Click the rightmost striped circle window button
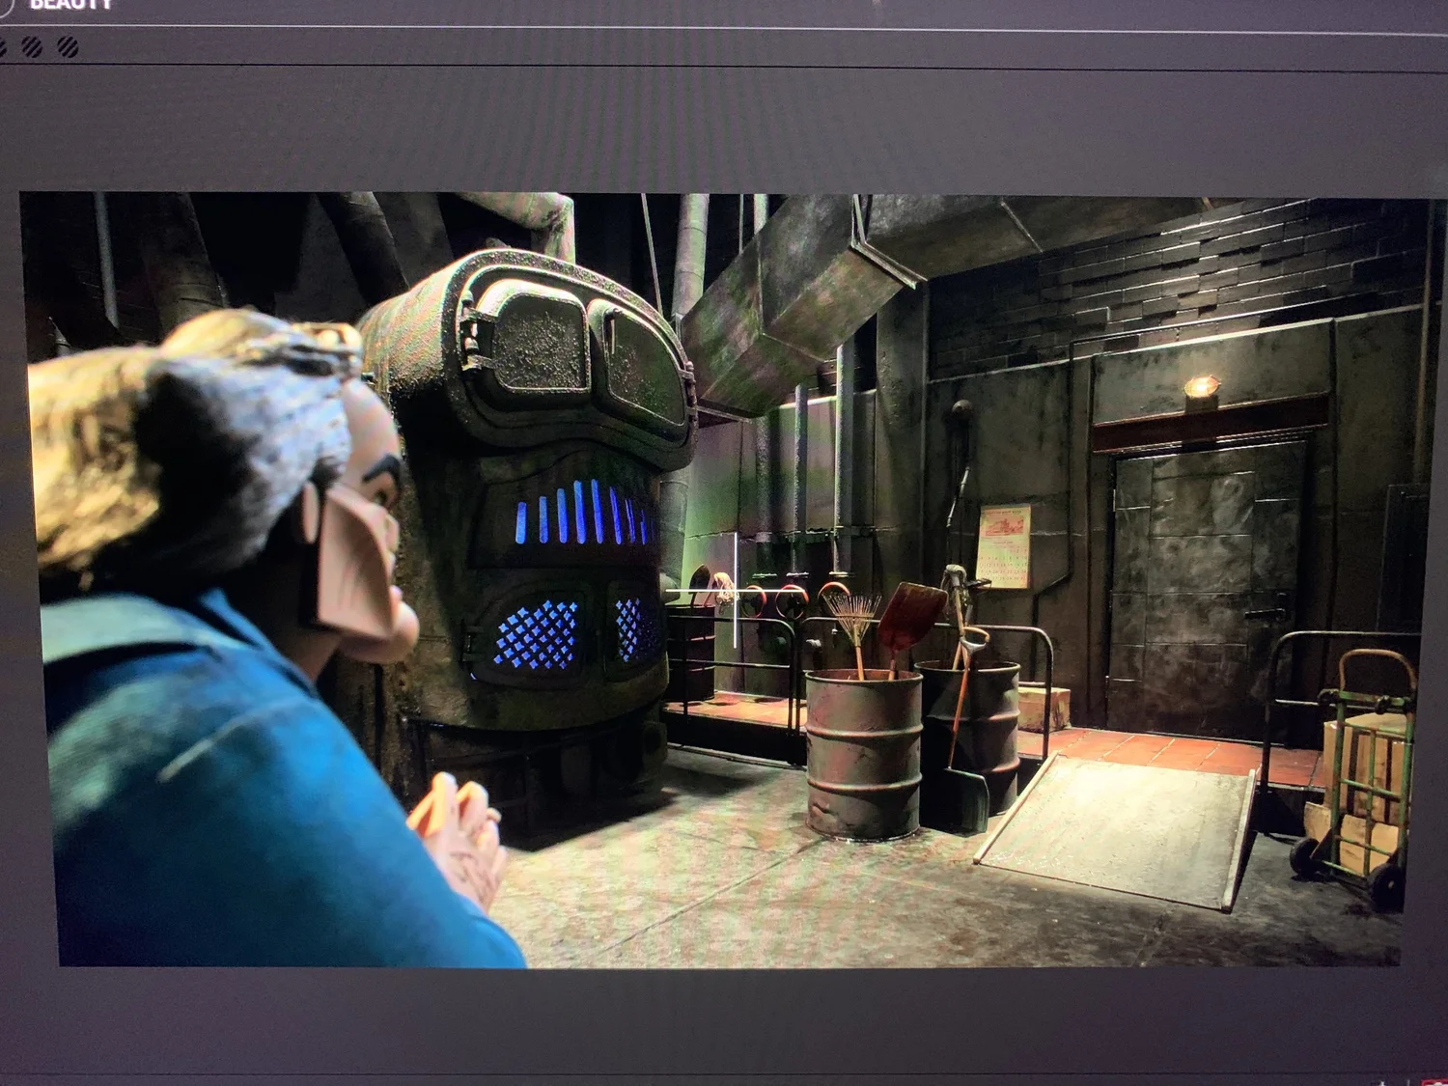The image size is (1448, 1086). point(68,46)
